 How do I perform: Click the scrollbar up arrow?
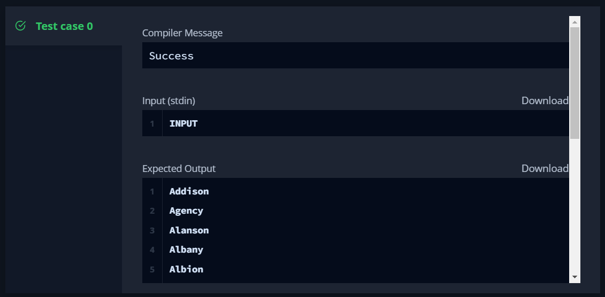[575, 22]
